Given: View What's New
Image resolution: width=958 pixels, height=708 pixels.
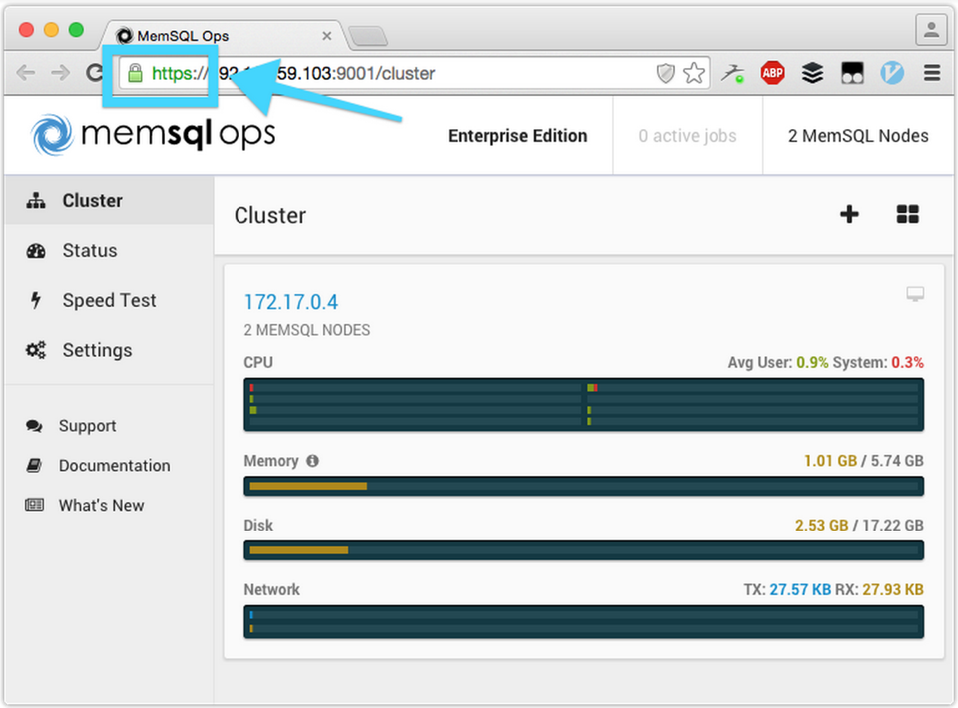Looking at the screenshot, I should (x=101, y=506).
